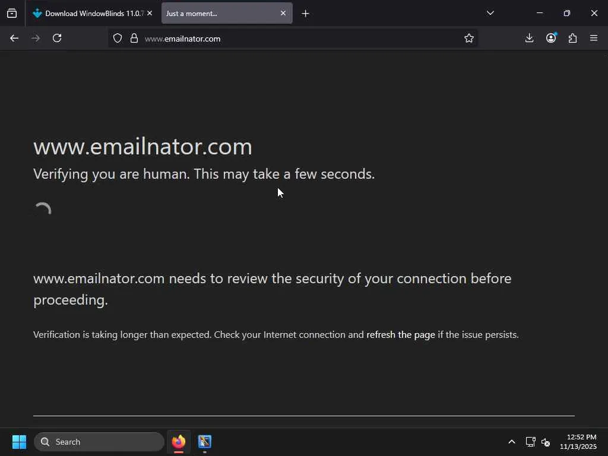Reload the current page
Image resolution: width=608 pixels, height=456 pixels.
click(x=57, y=38)
